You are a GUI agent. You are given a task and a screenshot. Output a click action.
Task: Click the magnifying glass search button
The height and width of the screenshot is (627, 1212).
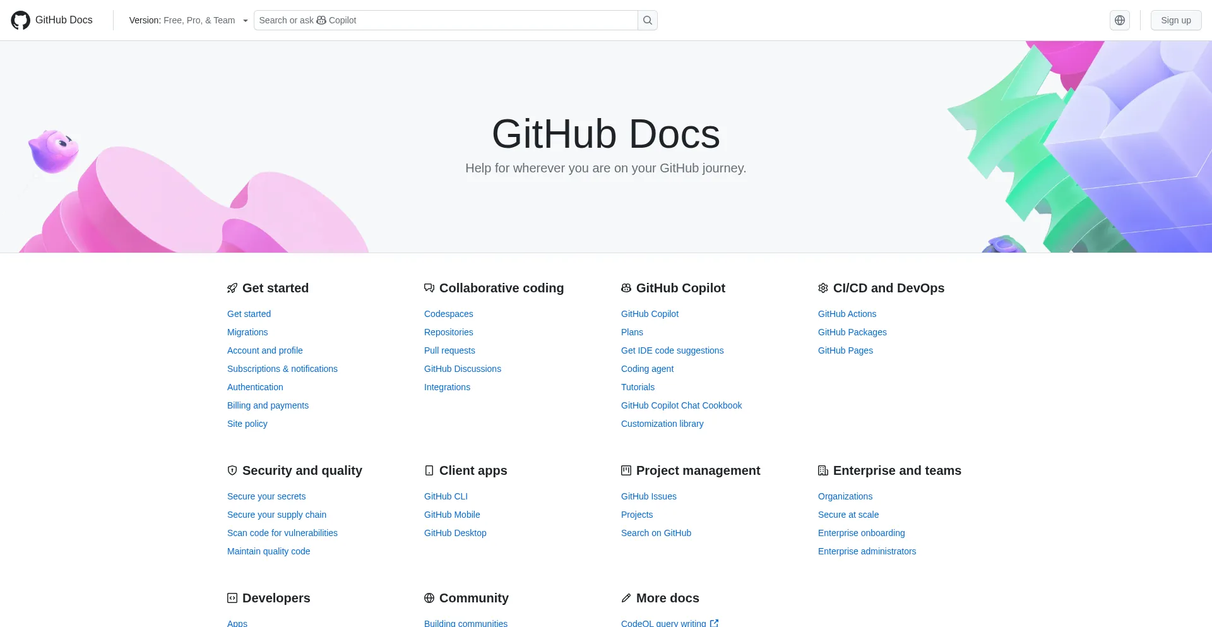(x=648, y=20)
